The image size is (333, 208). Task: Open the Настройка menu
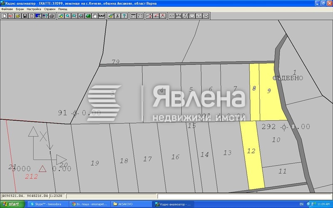coord(34,9)
